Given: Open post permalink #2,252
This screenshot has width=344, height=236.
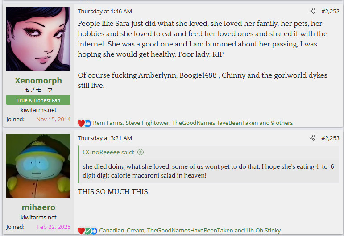Looking at the screenshot, I should point(330,12).
